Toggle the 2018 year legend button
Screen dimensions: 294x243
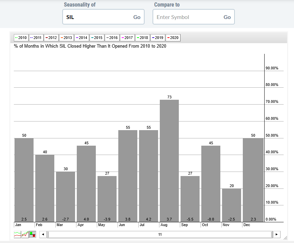[x=143, y=38]
